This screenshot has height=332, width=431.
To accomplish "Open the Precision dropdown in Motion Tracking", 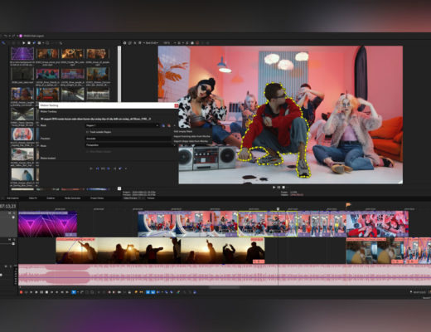I will point(128,139).
